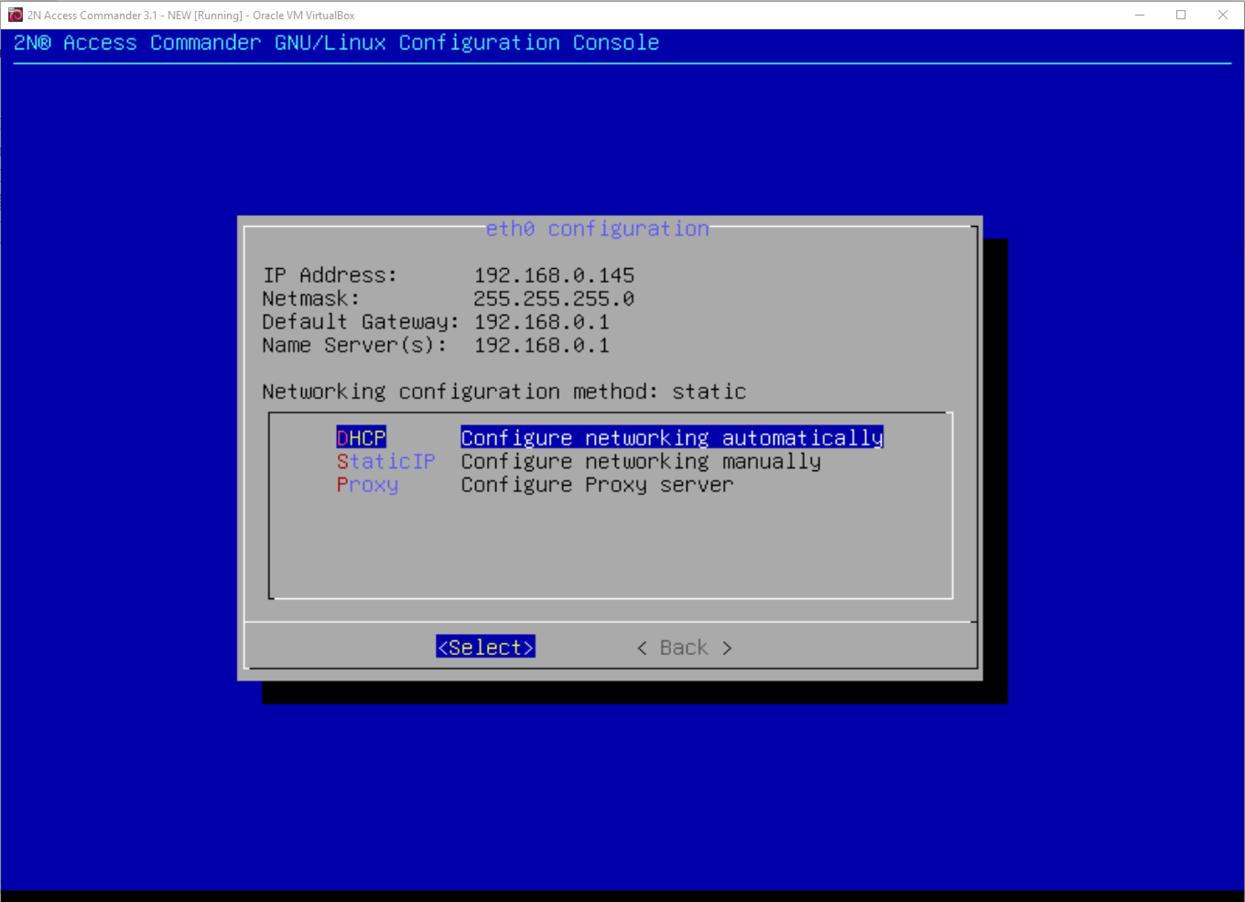
Task: Click Default Gateway value 192.168.0.1
Action: click(x=541, y=322)
